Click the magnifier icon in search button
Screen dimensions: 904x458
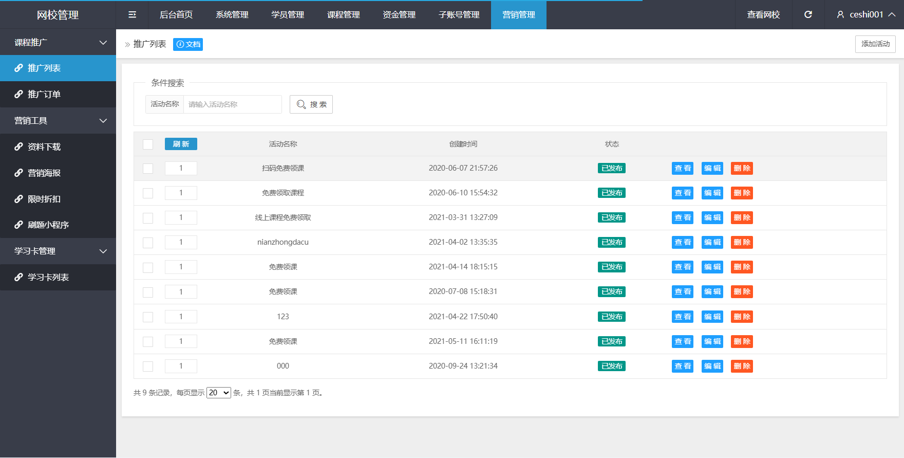(302, 104)
